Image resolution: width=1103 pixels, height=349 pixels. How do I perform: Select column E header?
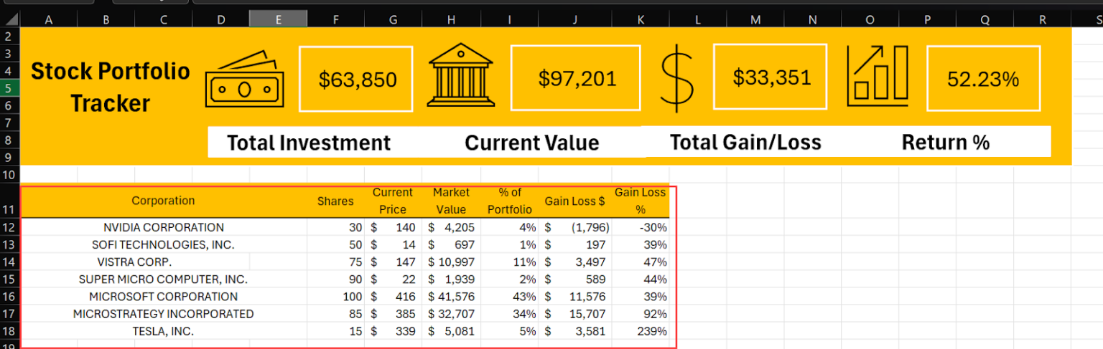pyautogui.click(x=279, y=20)
